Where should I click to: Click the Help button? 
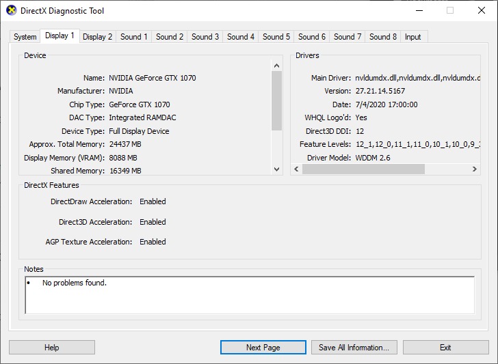[52, 348]
